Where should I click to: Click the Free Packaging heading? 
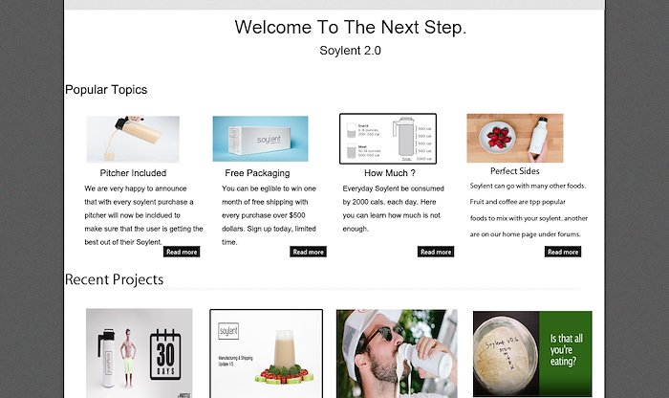(x=257, y=173)
